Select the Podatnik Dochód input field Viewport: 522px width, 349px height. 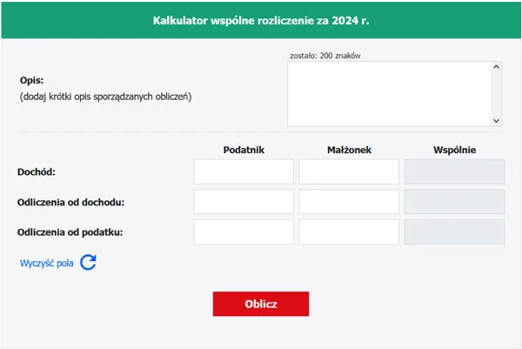(244, 171)
